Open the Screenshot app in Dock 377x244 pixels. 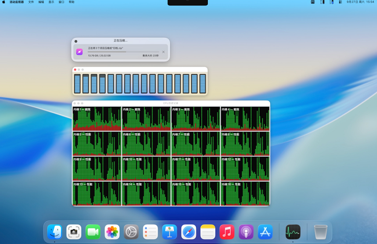[x=74, y=232]
